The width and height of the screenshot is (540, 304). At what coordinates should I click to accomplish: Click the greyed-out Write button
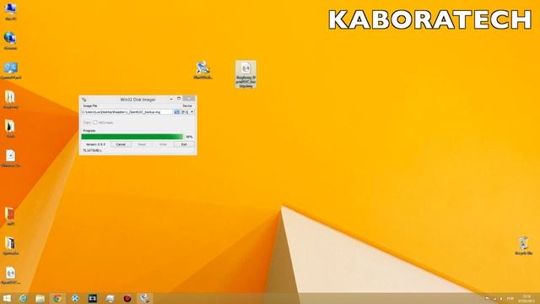[x=163, y=144]
